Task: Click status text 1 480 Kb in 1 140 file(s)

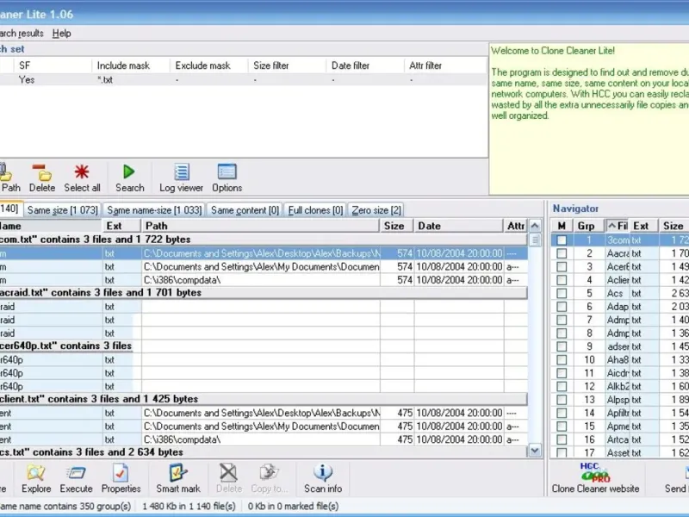Action: 189,507
